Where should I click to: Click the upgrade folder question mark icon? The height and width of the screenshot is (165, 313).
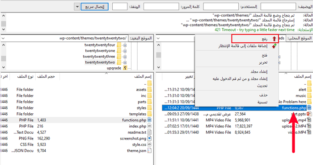coord(125,68)
